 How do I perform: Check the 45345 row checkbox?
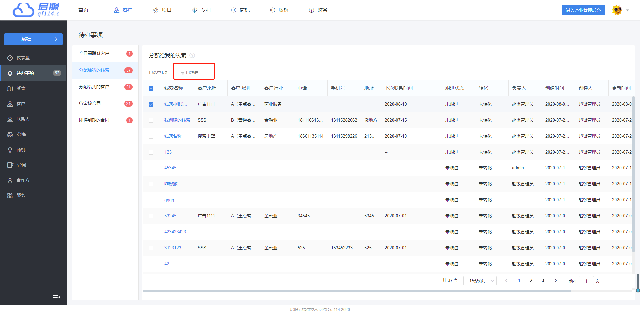coord(151,168)
